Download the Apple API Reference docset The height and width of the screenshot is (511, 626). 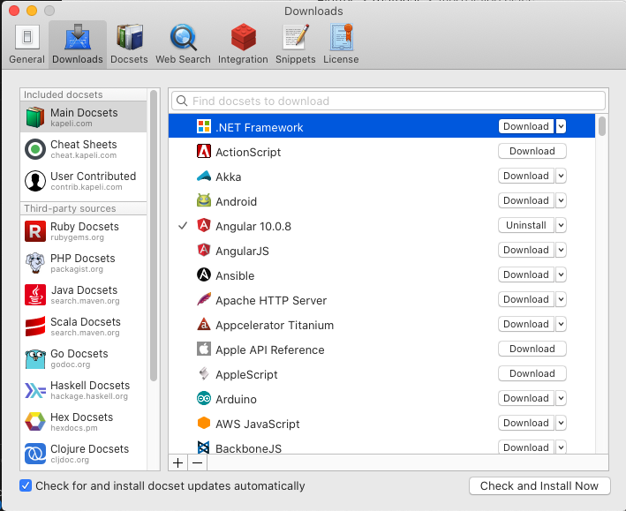click(532, 349)
